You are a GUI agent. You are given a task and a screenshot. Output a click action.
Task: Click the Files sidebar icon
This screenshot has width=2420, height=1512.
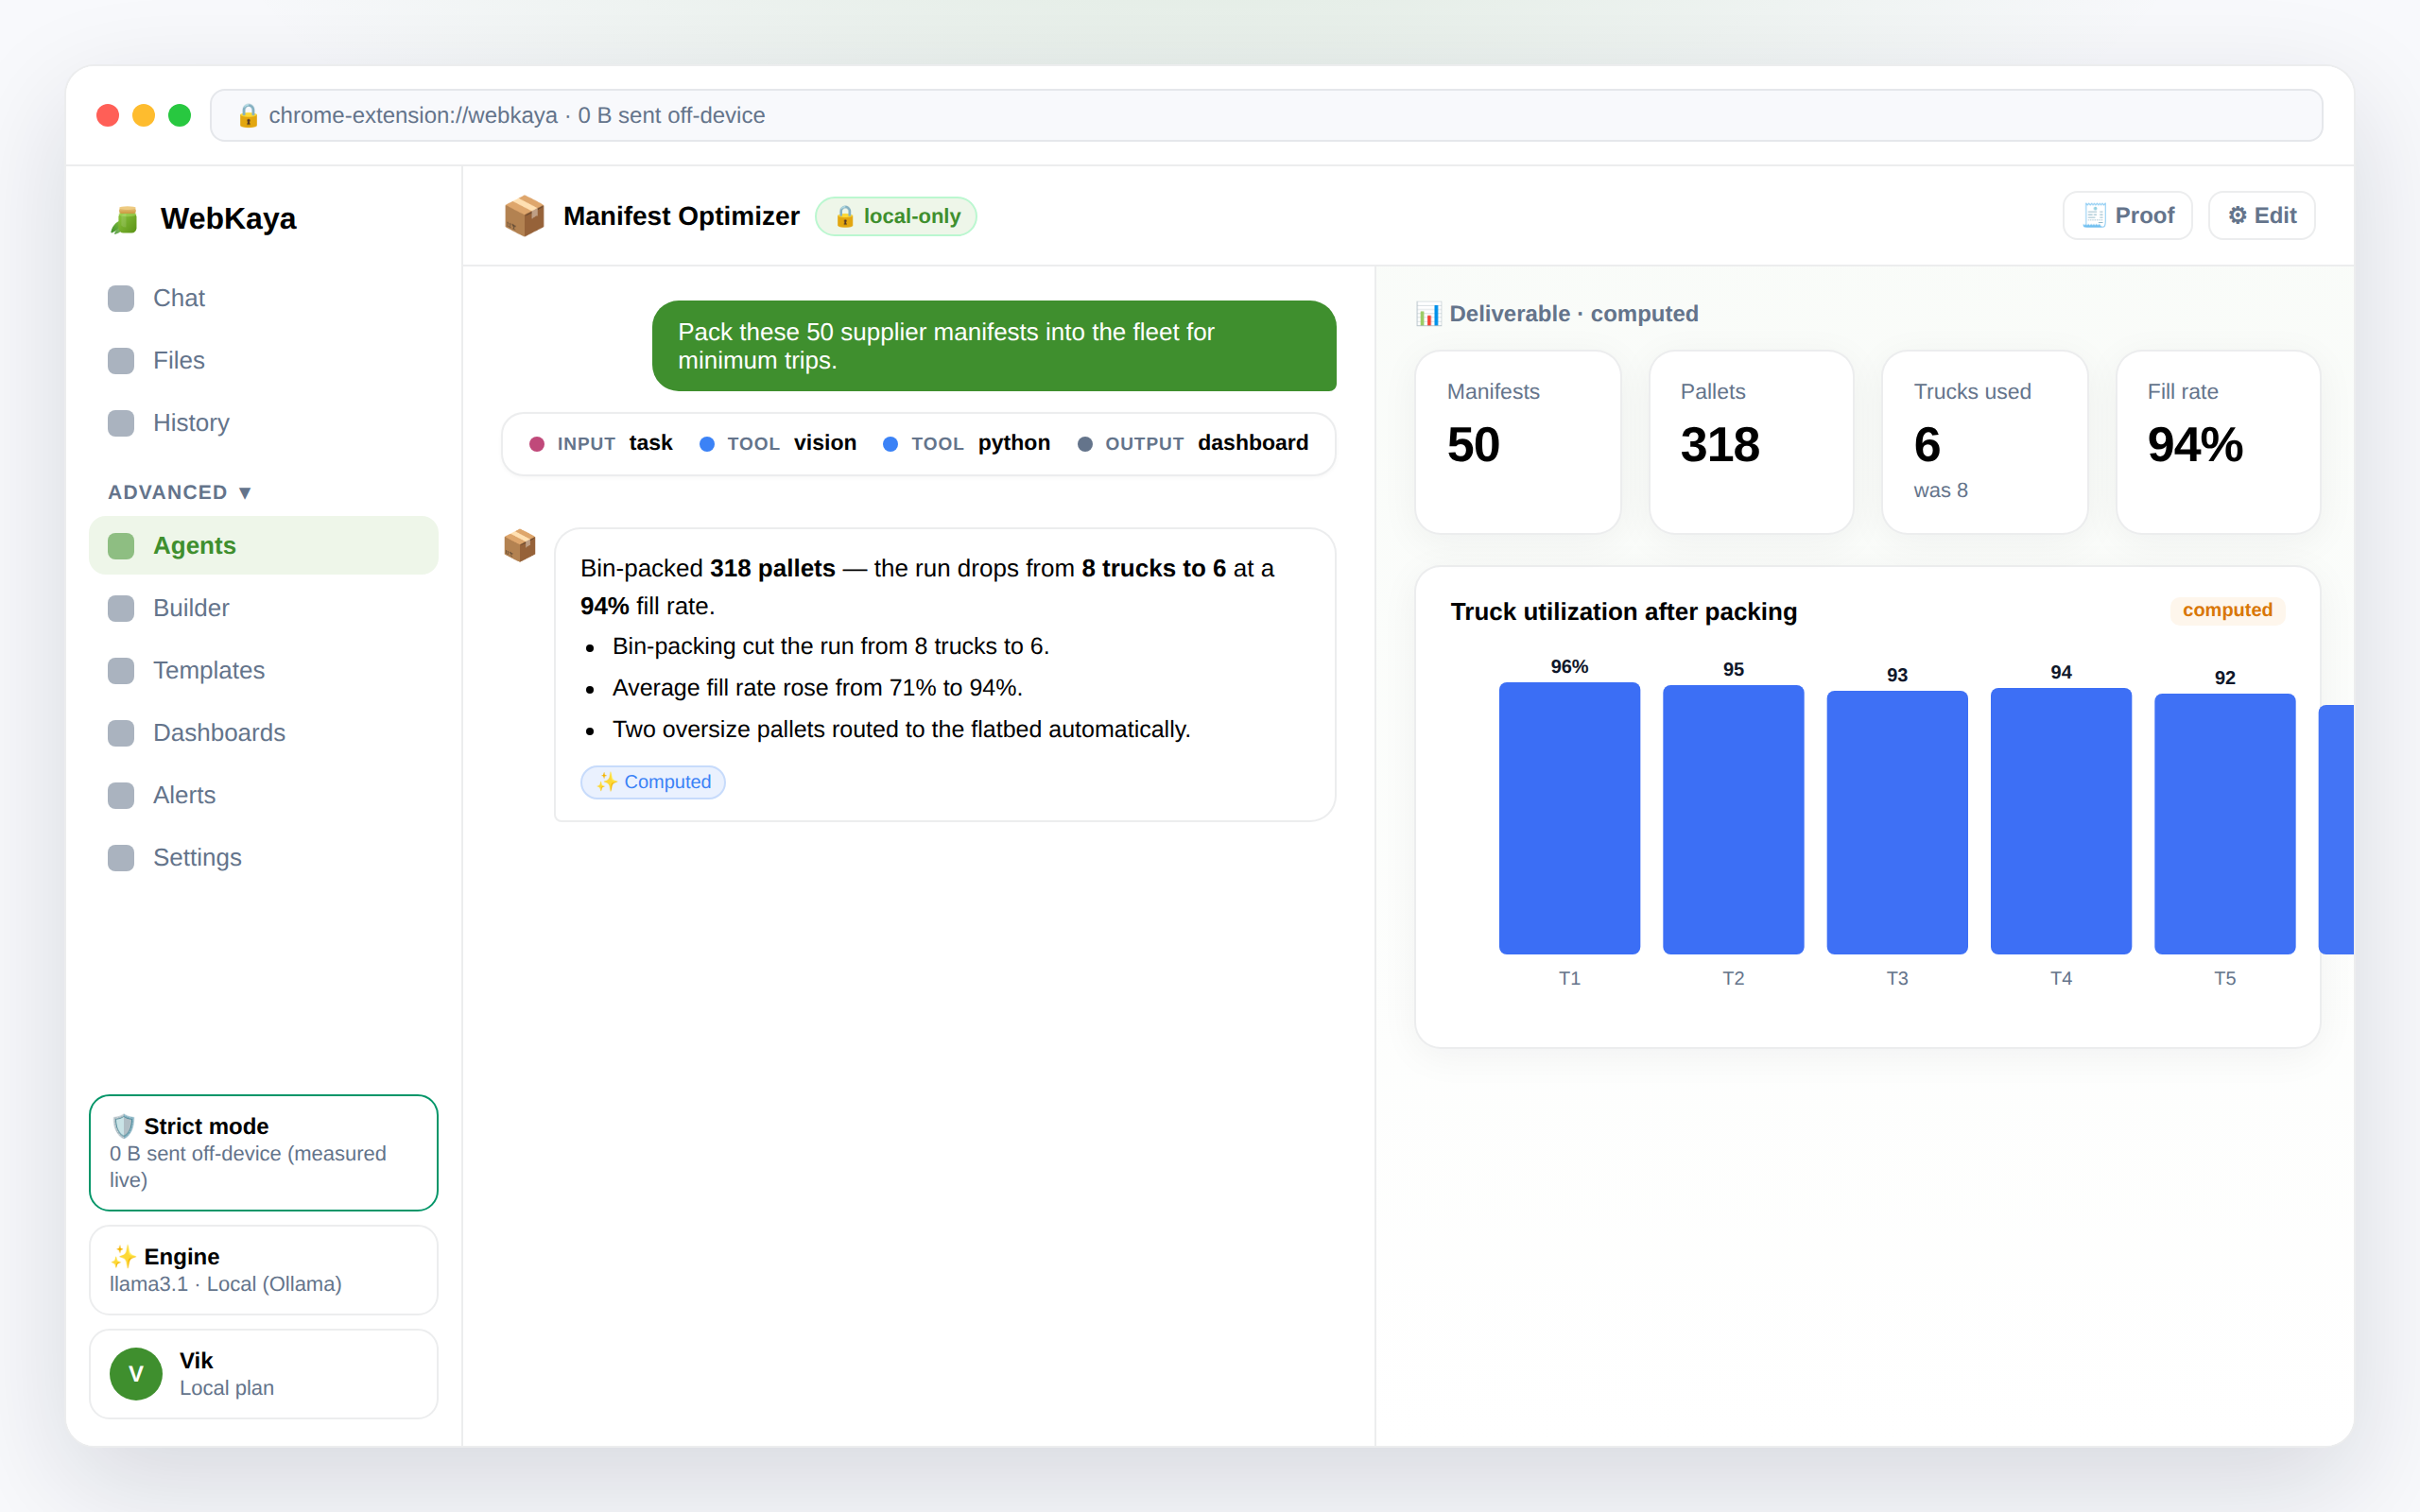(x=121, y=361)
